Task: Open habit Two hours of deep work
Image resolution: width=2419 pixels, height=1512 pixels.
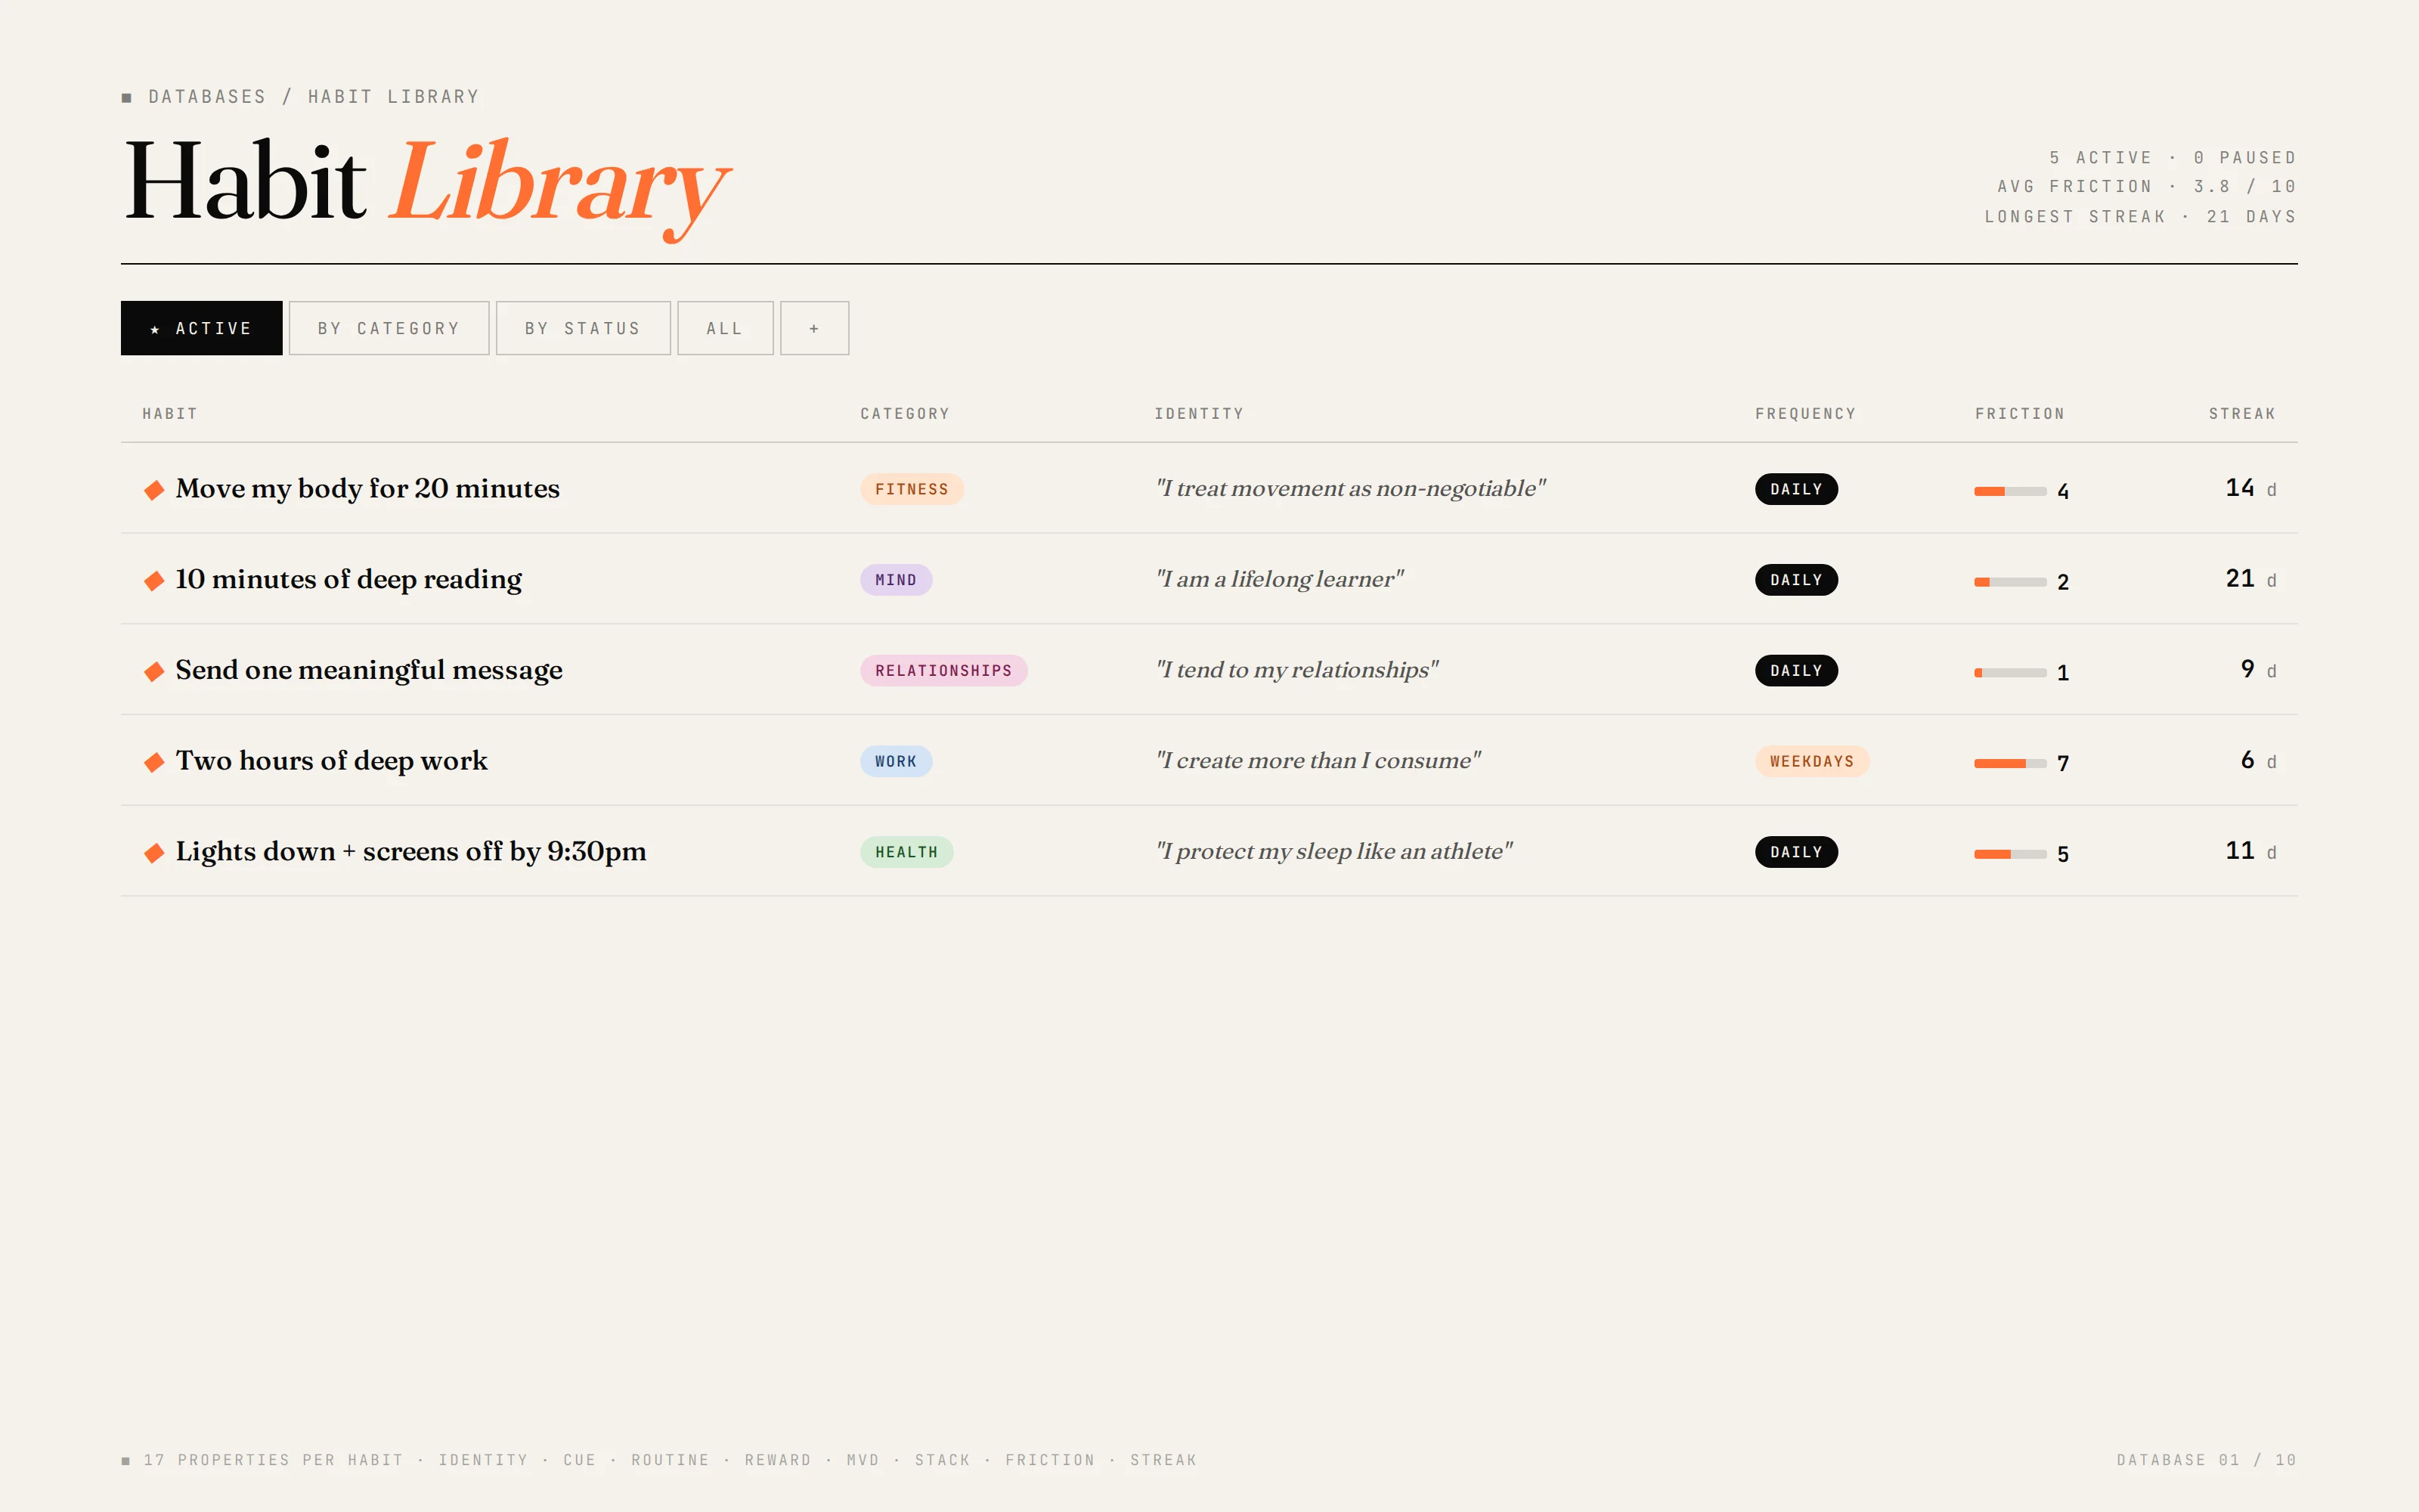Action: (332, 761)
